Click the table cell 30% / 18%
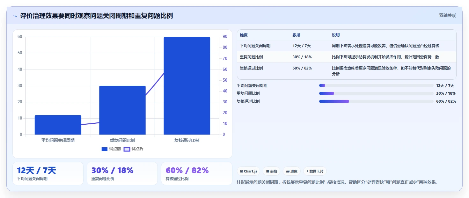The image size is (469, 198). (302, 57)
